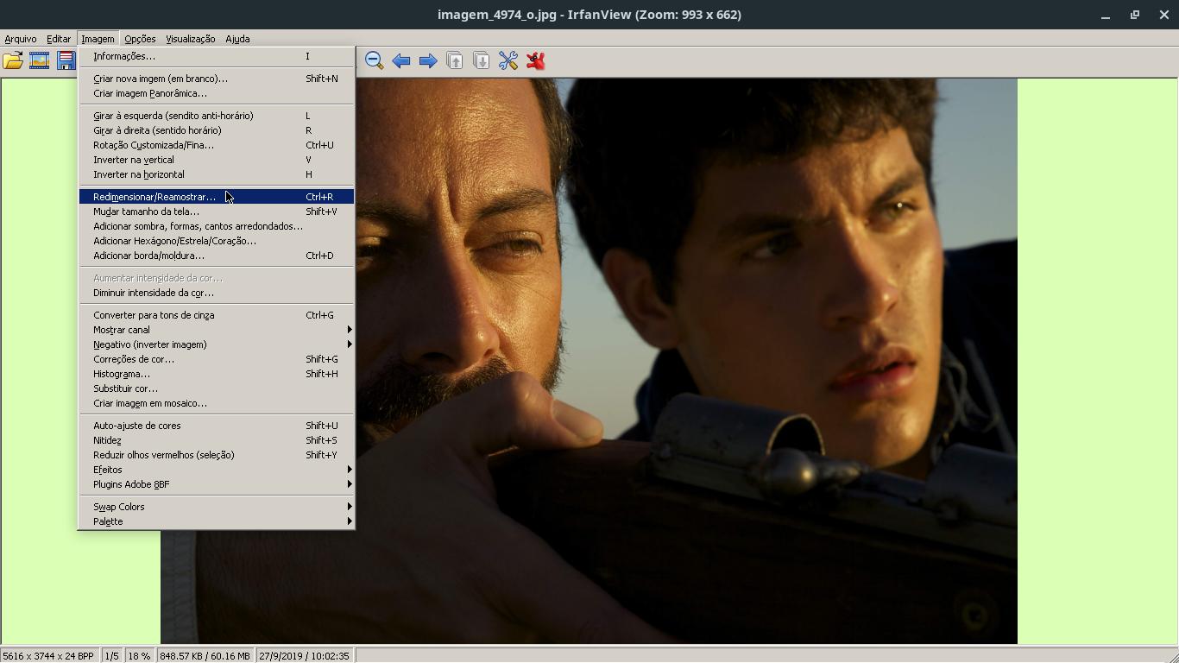Open Correções de cor...
Screen dimensions: 1179x663
[216, 359]
